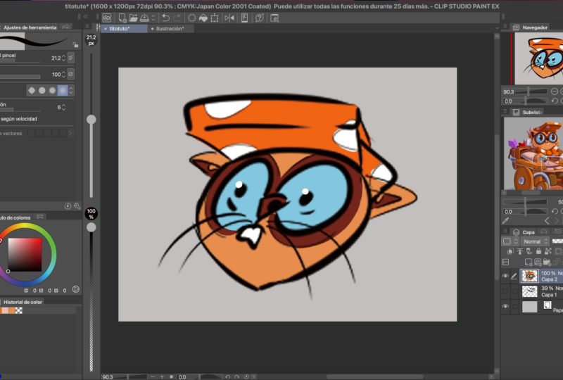Switch to the Ilustración* canvas tab

tap(170, 29)
